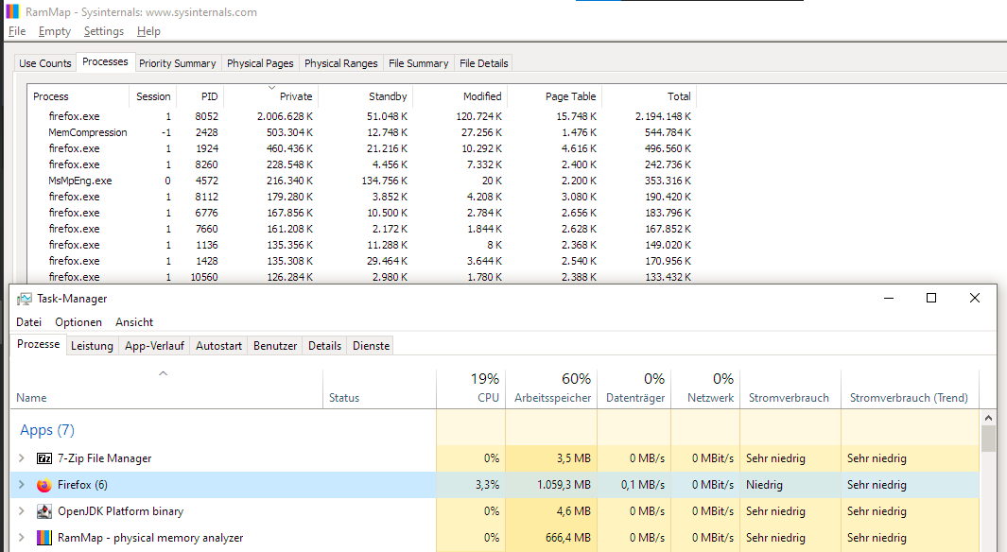
Task: Sort by Modified column header
Action: (x=460, y=96)
